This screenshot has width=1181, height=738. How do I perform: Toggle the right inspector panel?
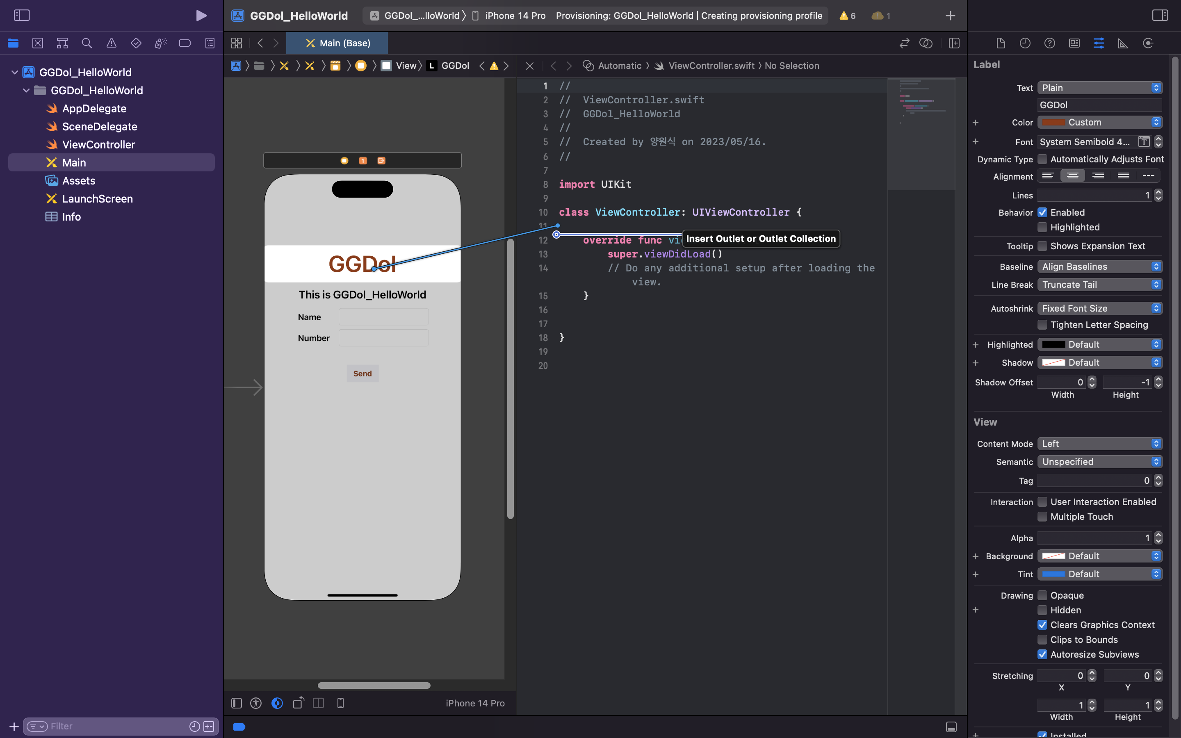(1160, 15)
